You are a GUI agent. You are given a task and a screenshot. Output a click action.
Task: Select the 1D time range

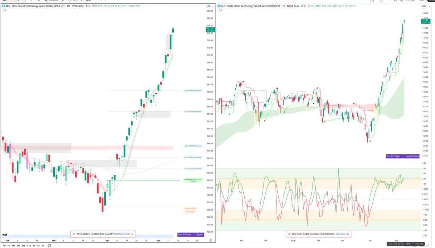[4, 246]
